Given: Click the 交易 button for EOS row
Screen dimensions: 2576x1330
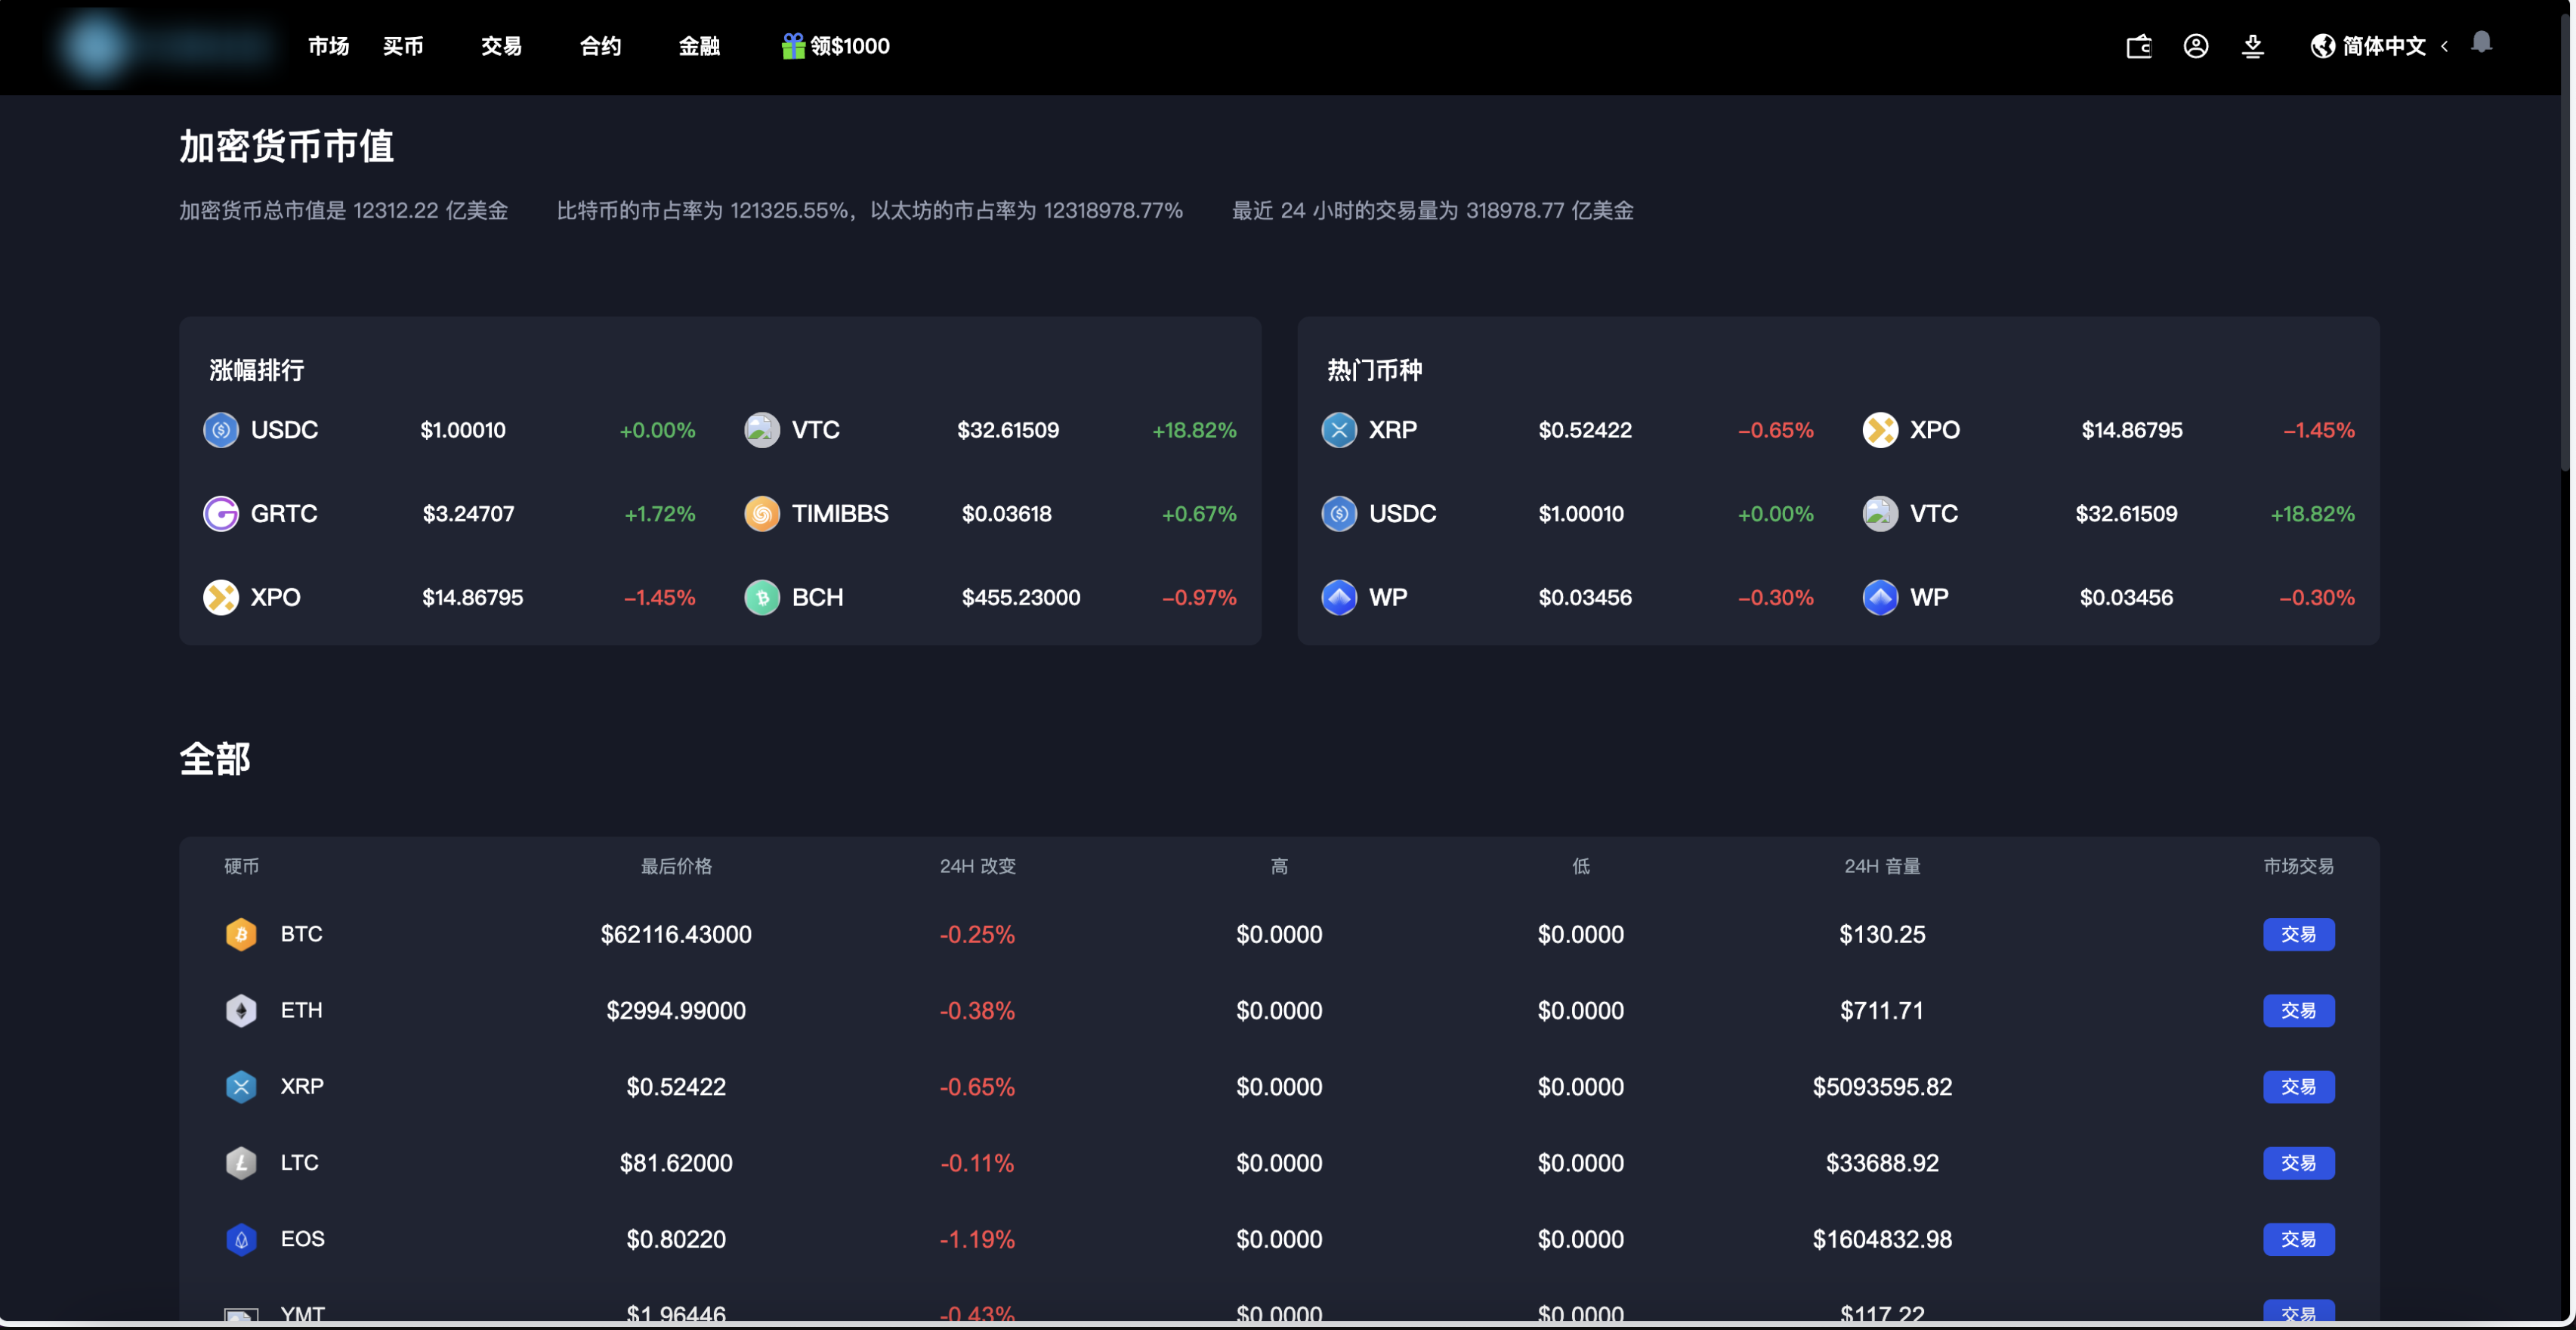Looking at the screenshot, I should pos(2298,1239).
